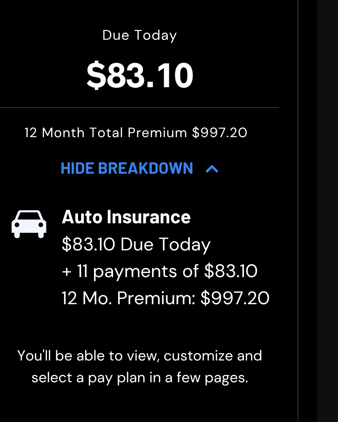Select the large $83.10 amount

tap(140, 75)
